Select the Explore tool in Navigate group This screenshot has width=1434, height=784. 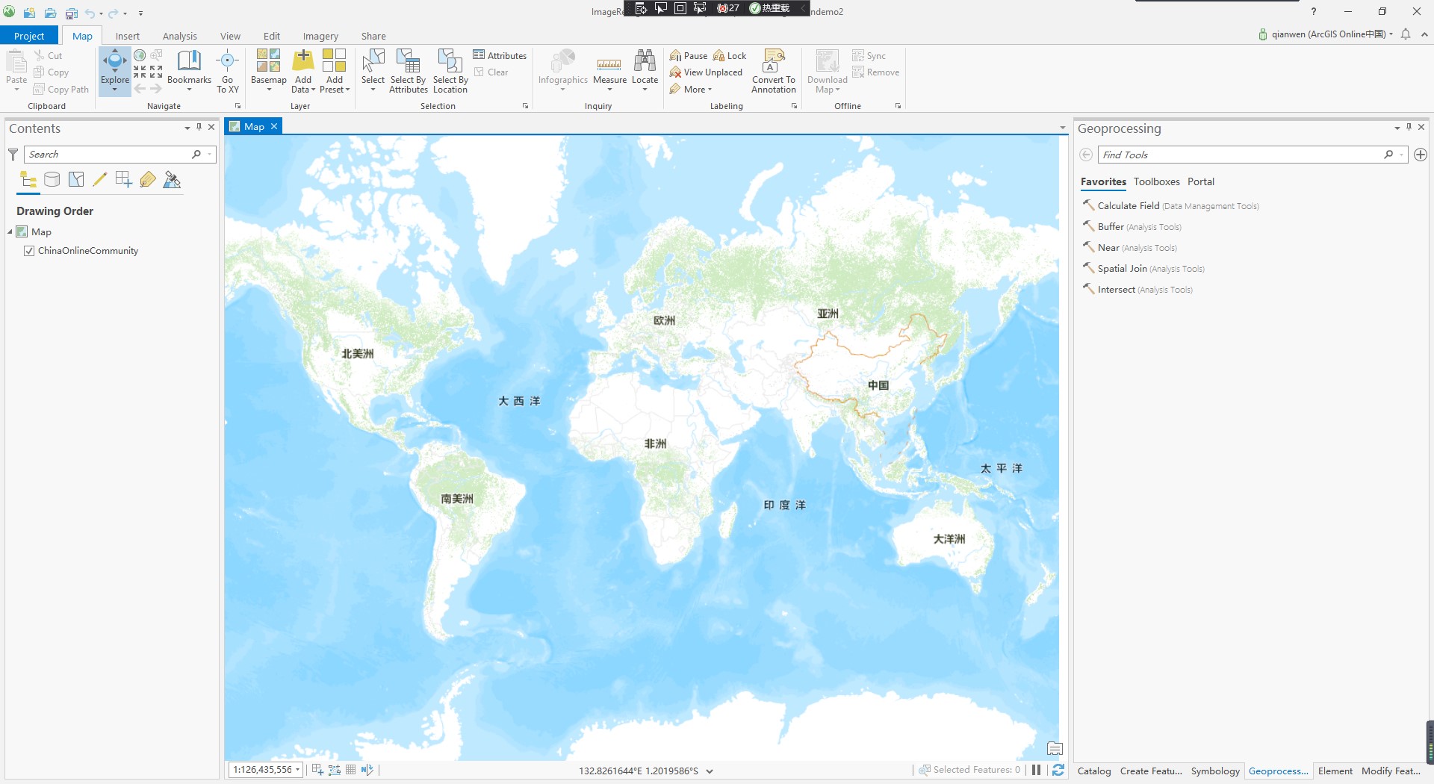pyautogui.click(x=114, y=71)
